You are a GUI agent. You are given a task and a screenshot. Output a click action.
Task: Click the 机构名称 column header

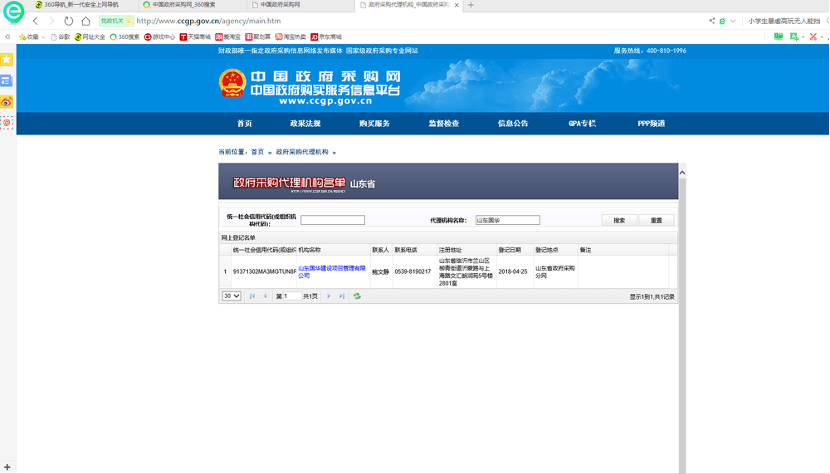333,250
